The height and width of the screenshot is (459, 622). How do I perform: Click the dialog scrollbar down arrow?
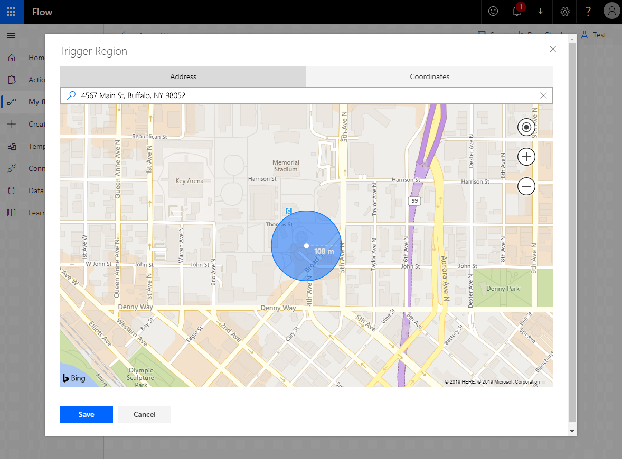tap(572, 431)
